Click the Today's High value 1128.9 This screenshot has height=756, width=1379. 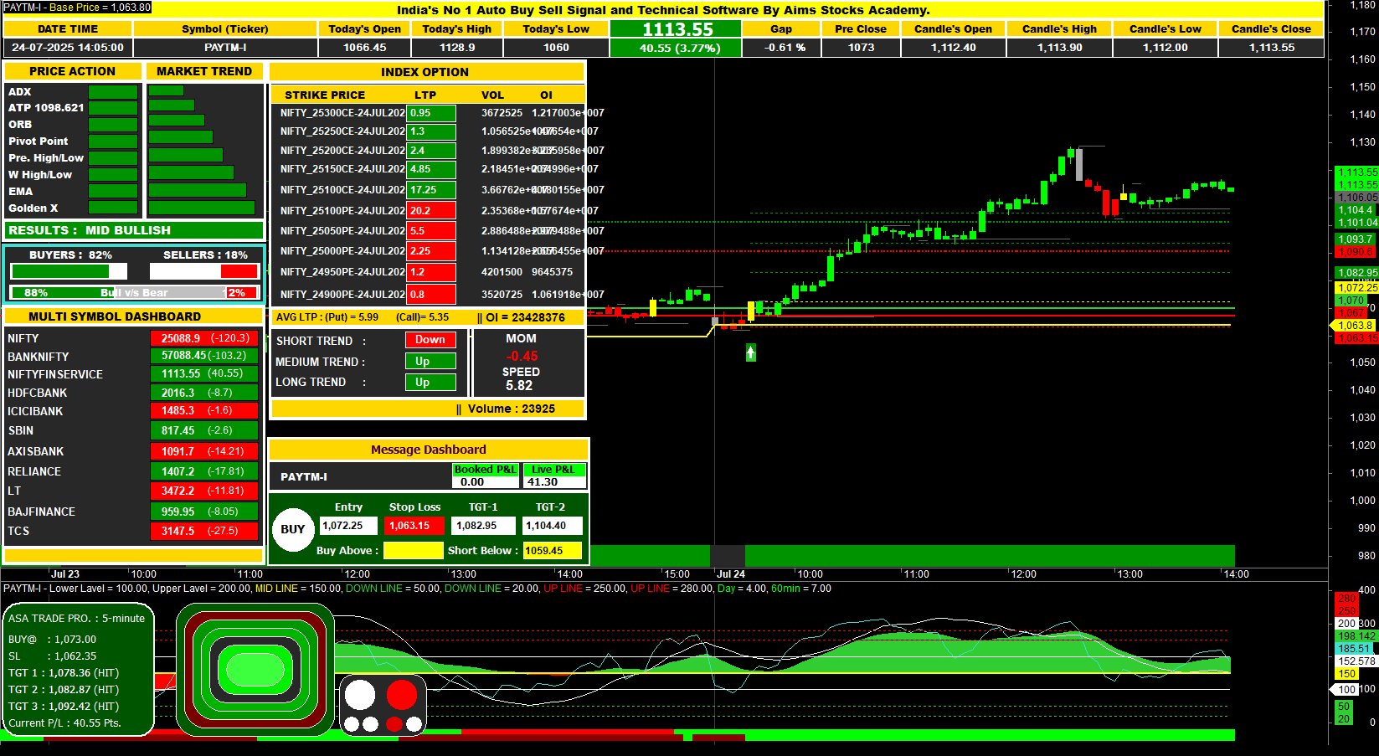pos(457,48)
